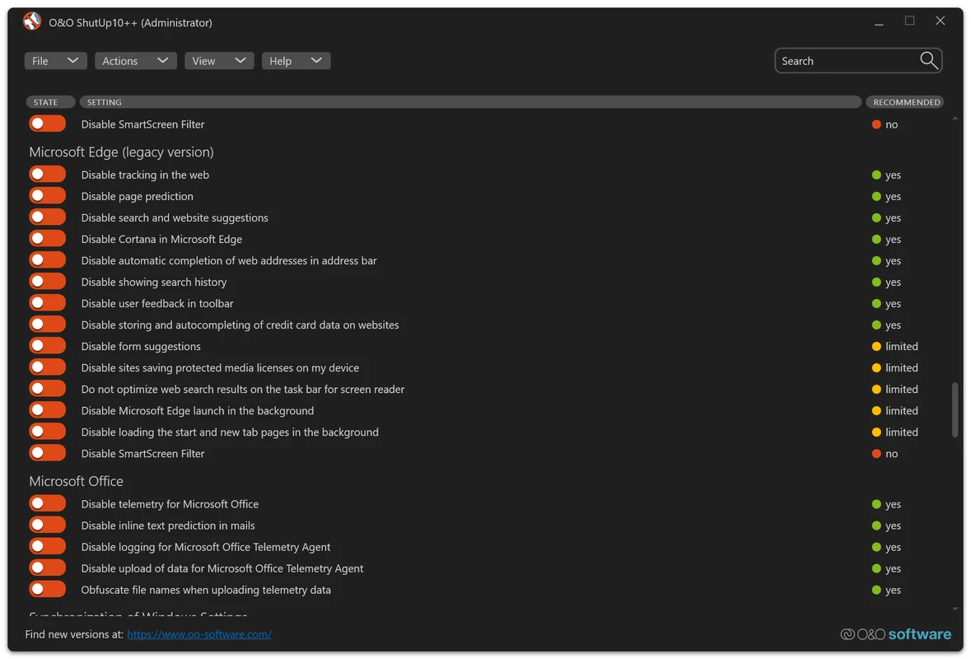
Task: Open the View dropdown
Action: click(219, 61)
